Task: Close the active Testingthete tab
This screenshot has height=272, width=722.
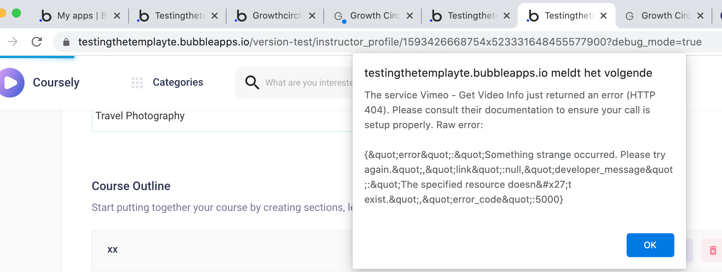Action: coord(604,16)
